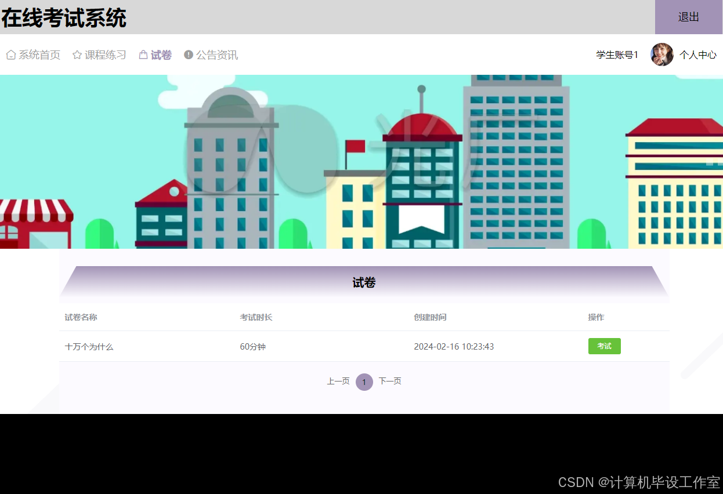This screenshot has height=494, width=723.
Task: Click the username 学生账号1
Action: (x=617, y=54)
